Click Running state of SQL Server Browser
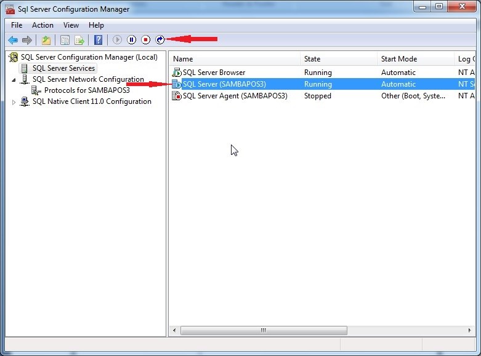Viewport: 481px width, 356px height. [x=318, y=73]
